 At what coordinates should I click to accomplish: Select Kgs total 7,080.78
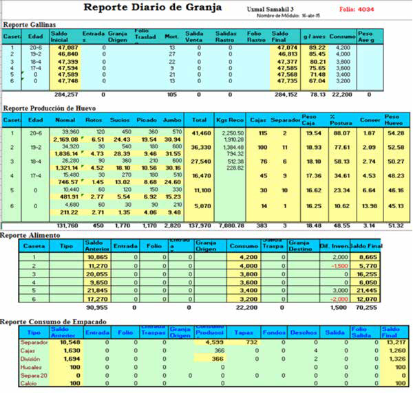[x=232, y=225]
